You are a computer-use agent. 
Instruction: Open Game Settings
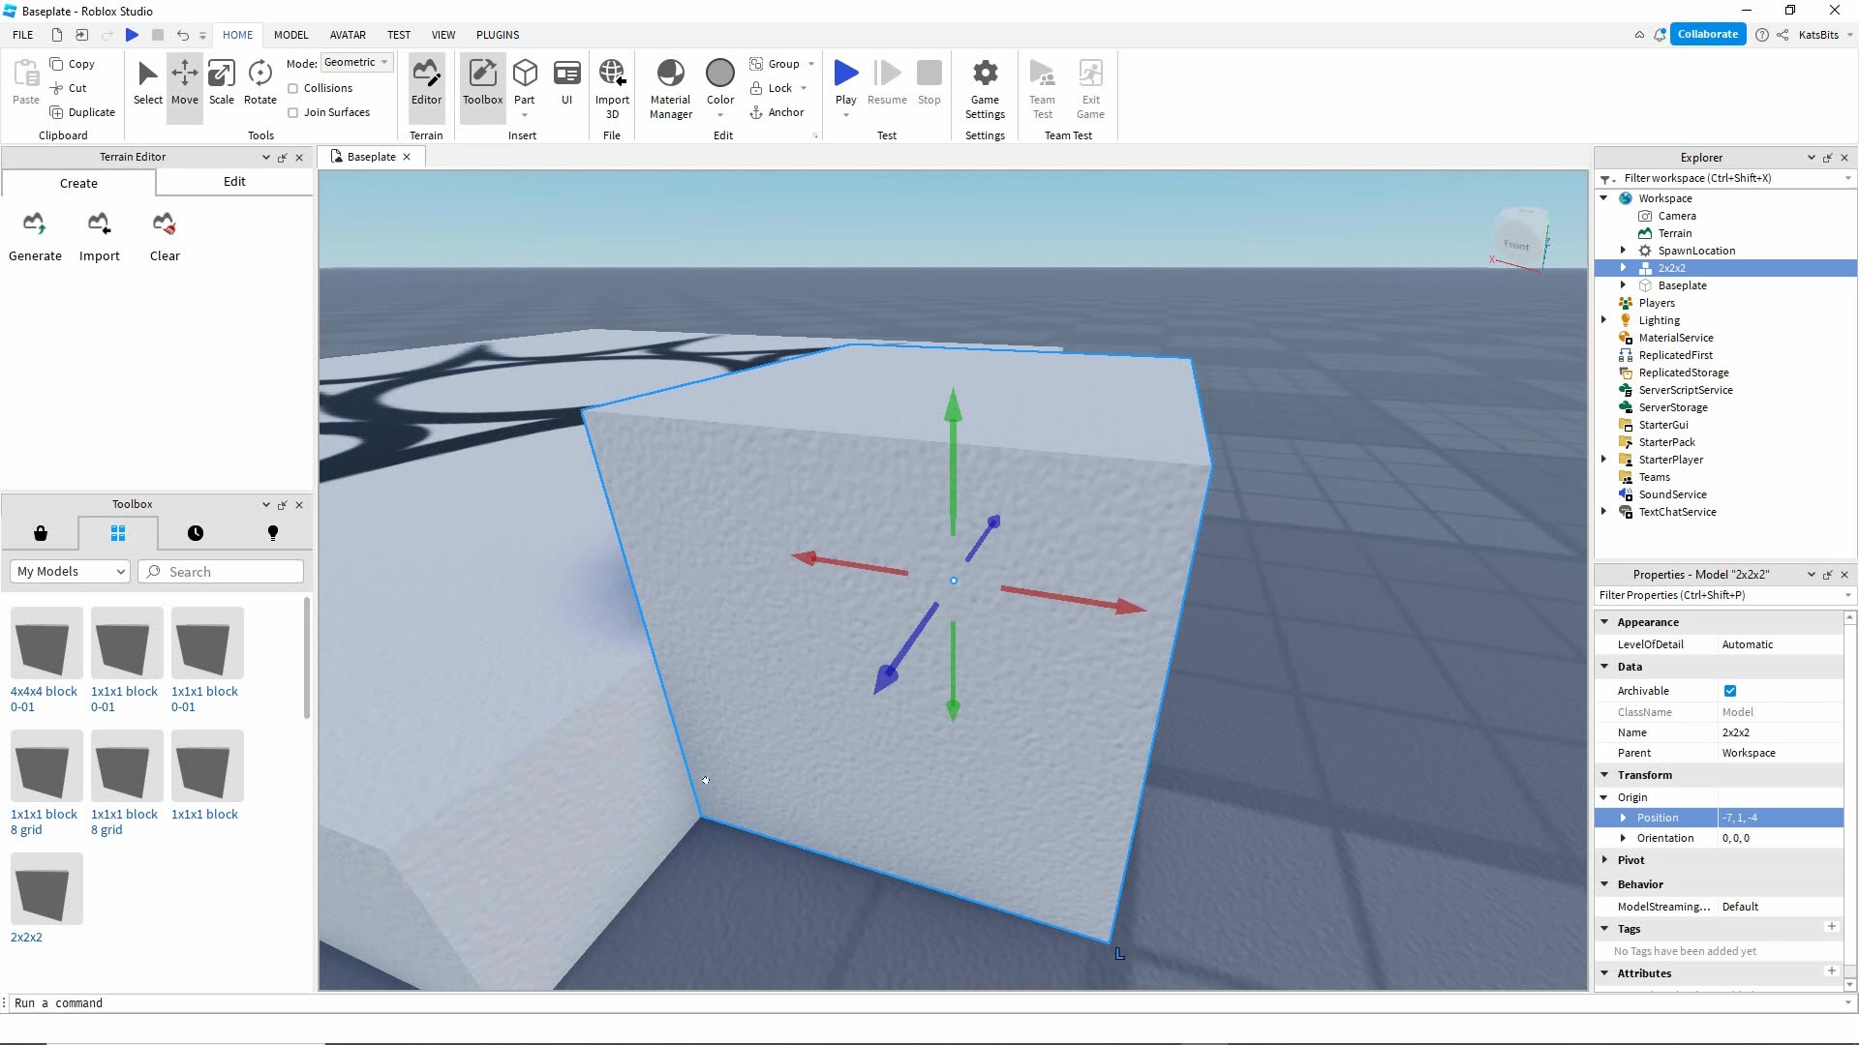(985, 85)
